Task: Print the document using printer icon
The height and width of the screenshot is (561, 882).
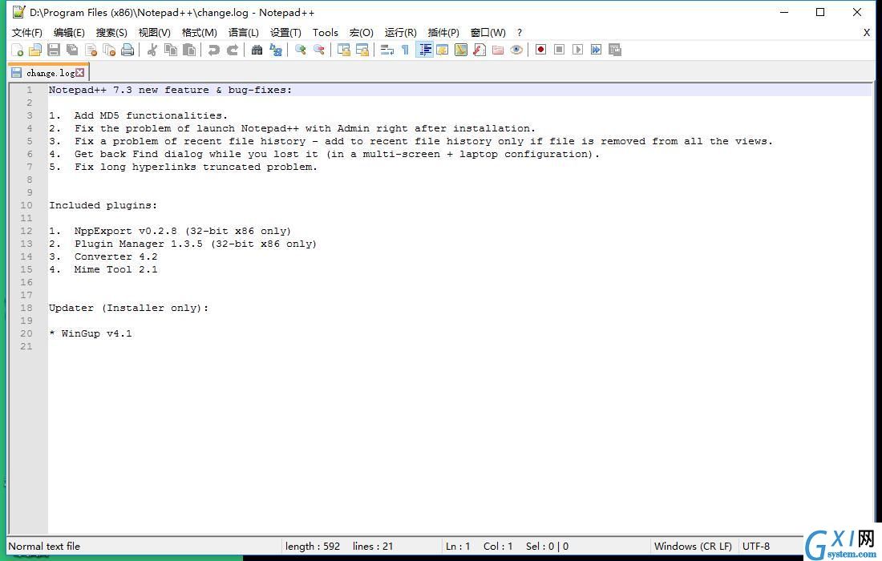Action: [127, 50]
